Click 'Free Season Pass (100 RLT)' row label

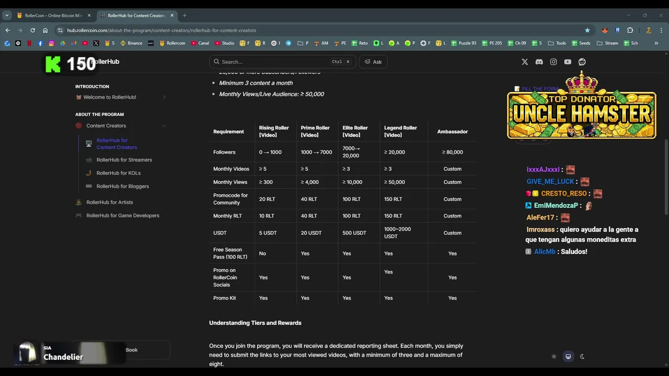[230, 253]
